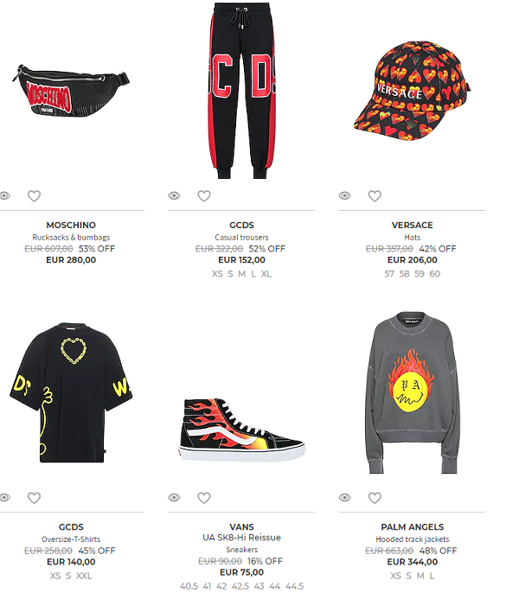519x599 pixels.
Task: Open UA SK8-Hi Reissue product link
Action: tap(241, 538)
